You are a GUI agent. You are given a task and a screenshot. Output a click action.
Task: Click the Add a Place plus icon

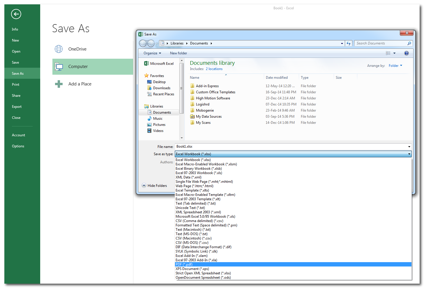pos(59,84)
